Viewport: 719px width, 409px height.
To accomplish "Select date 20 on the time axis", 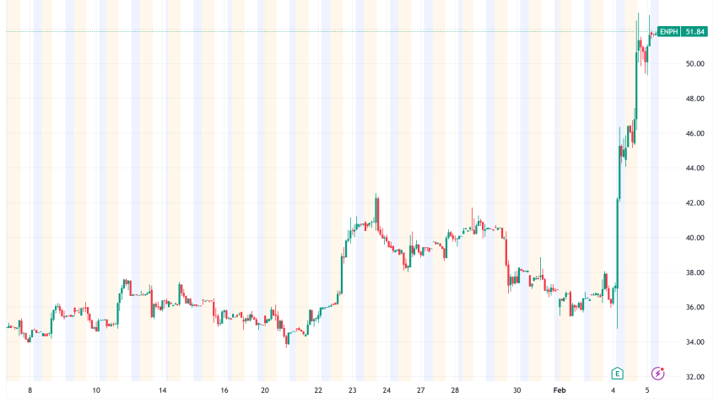I will click(264, 391).
